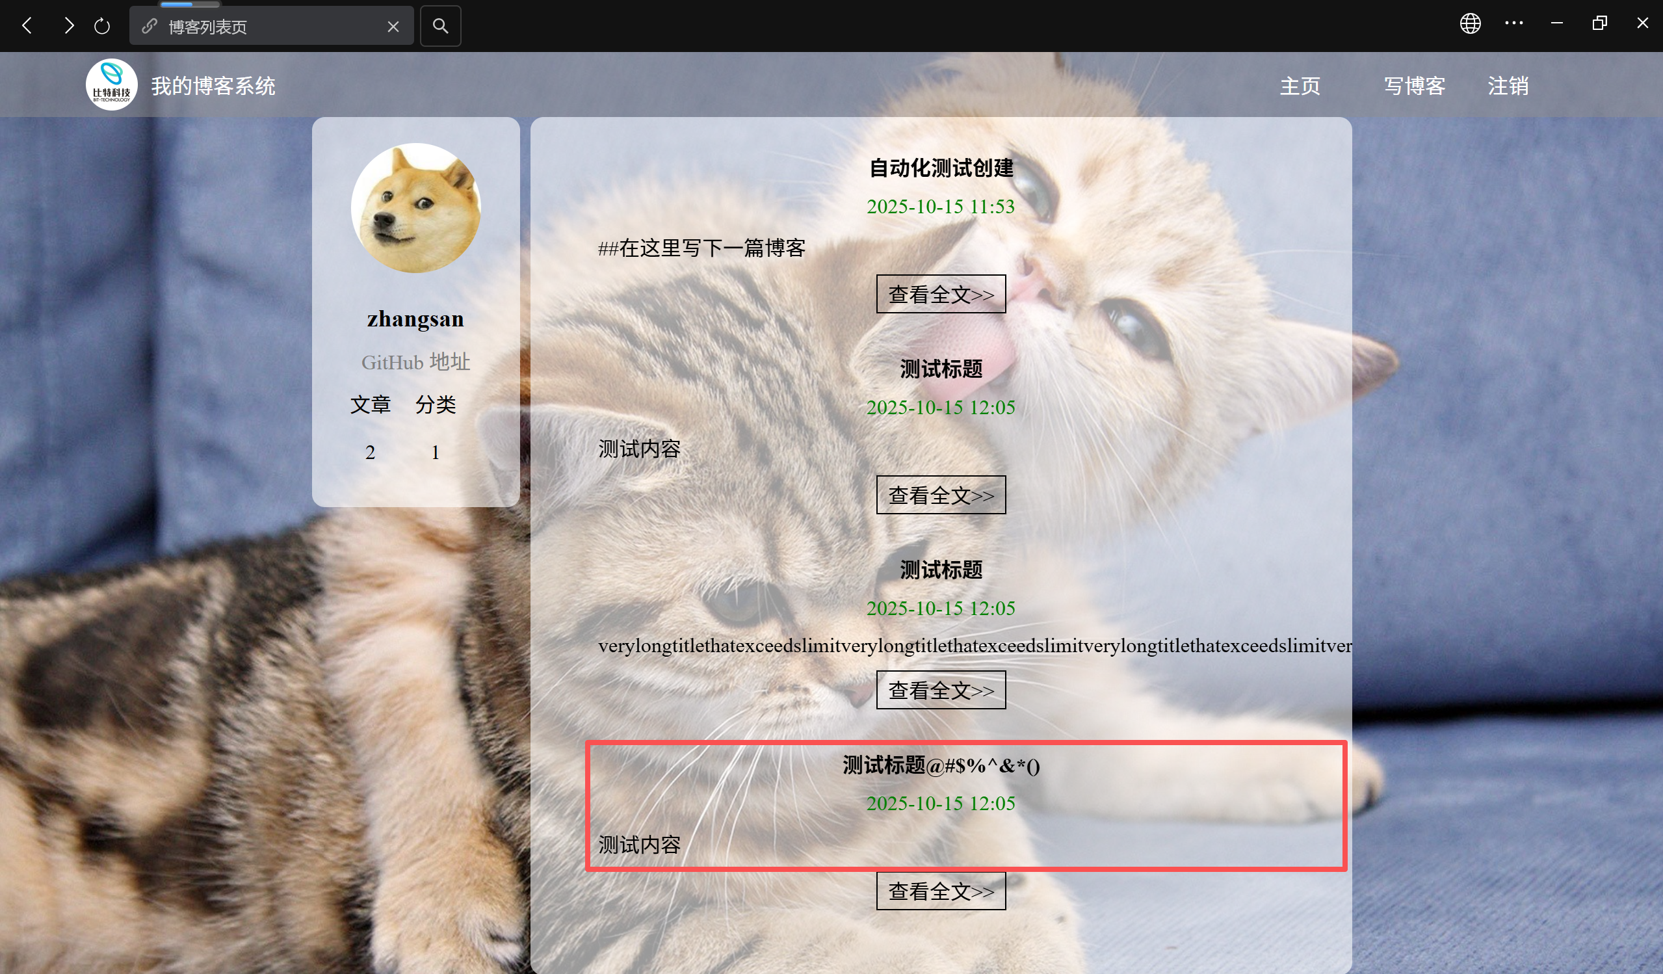This screenshot has width=1663, height=974.
Task: Click 注销 to log out
Action: coord(1507,86)
